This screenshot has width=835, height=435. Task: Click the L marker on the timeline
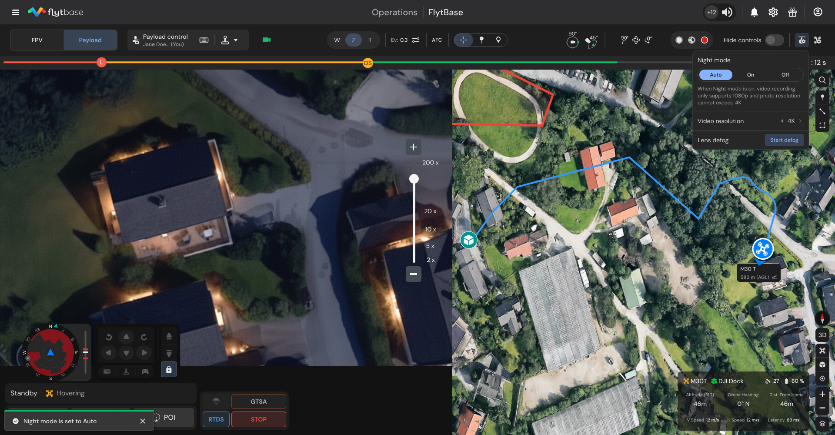tap(101, 62)
